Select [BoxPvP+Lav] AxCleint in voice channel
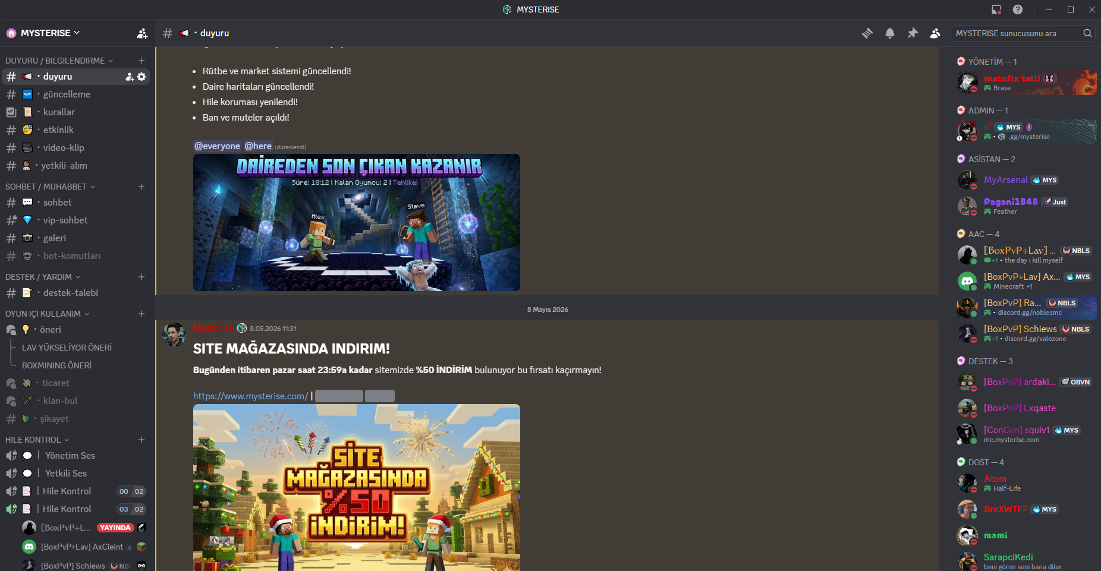The image size is (1101, 571). pyautogui.click(x=84, y=547)
